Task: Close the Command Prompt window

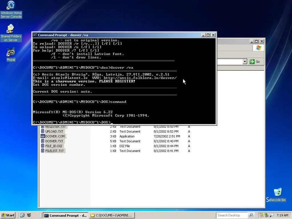Action: pos(213,35)
